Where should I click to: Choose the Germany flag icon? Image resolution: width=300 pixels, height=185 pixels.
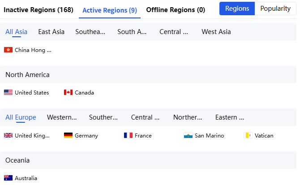click(x=68, y=135)
